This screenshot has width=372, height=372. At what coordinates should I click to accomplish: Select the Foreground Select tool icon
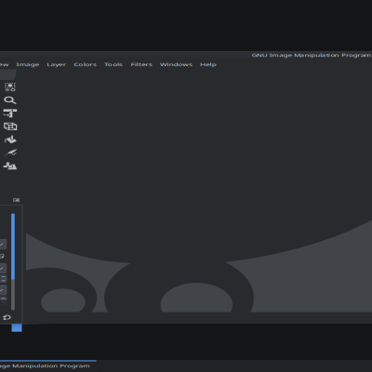pyautogui.click(x=10, y=86)
